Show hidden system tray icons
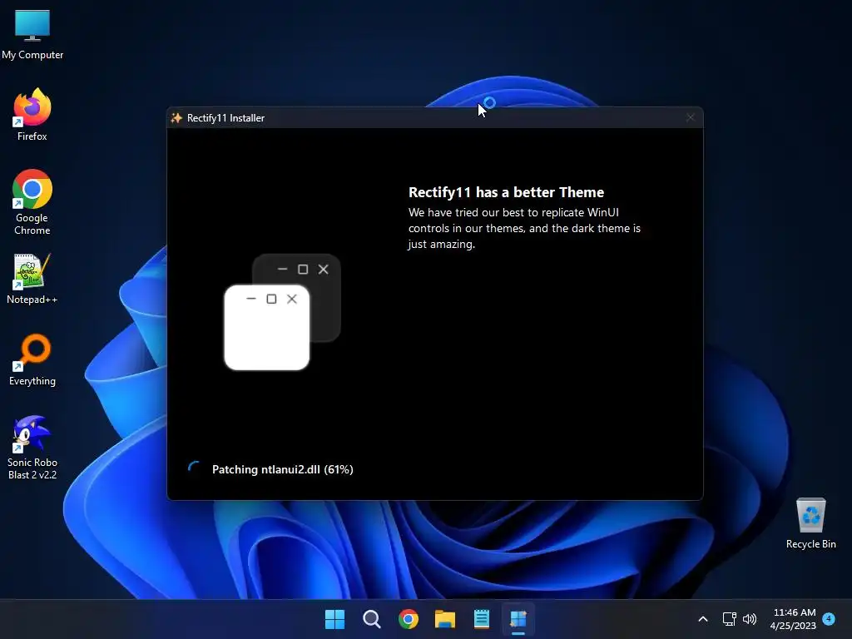This screenshot has width=852, height=639. point(702,619)
